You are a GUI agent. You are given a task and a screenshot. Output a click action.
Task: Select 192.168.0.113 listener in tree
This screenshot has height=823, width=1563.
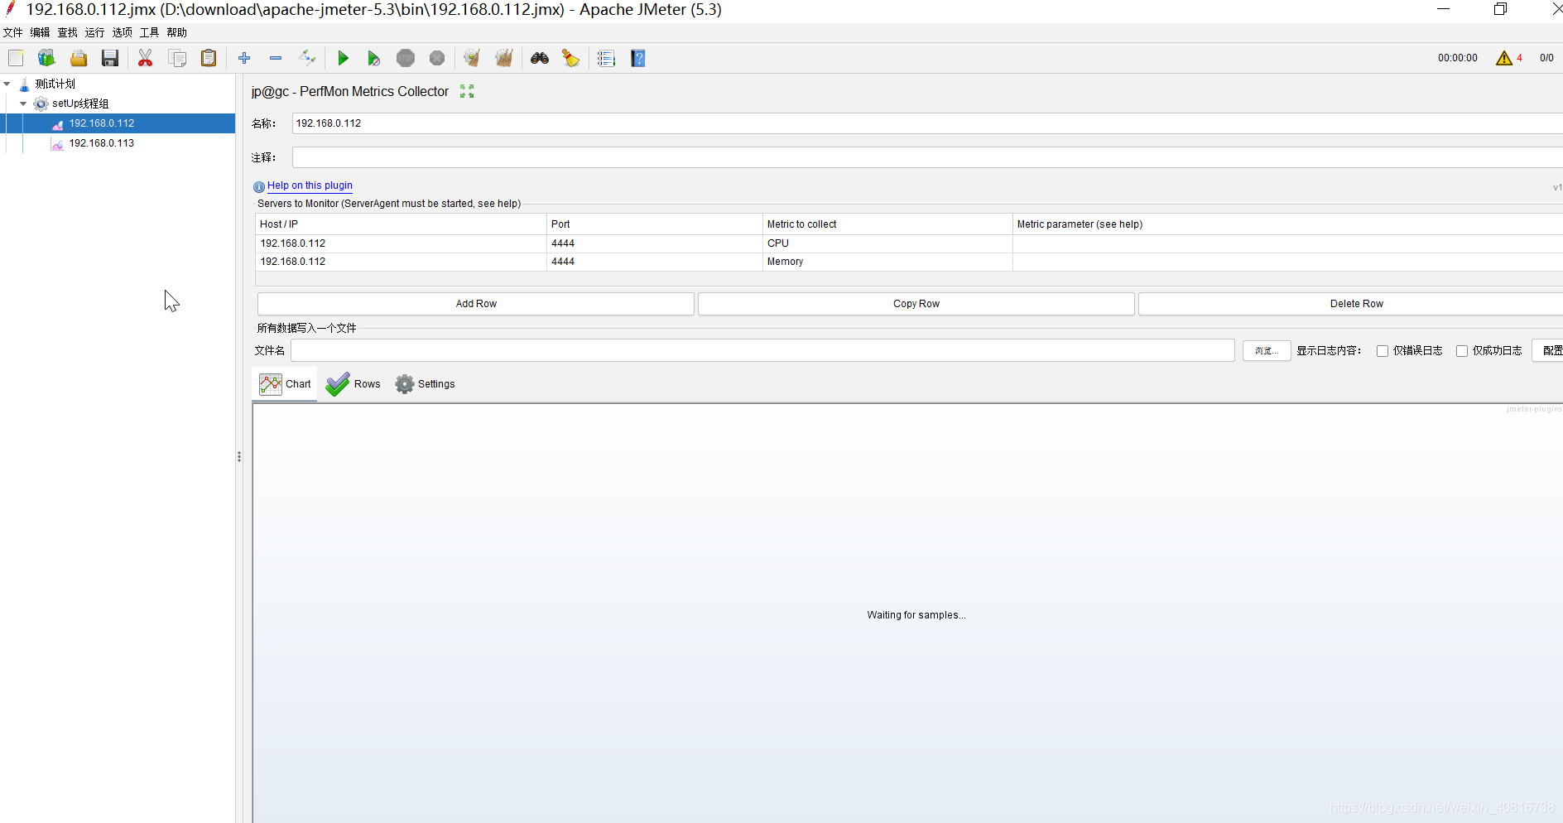(x=102, y=143)
